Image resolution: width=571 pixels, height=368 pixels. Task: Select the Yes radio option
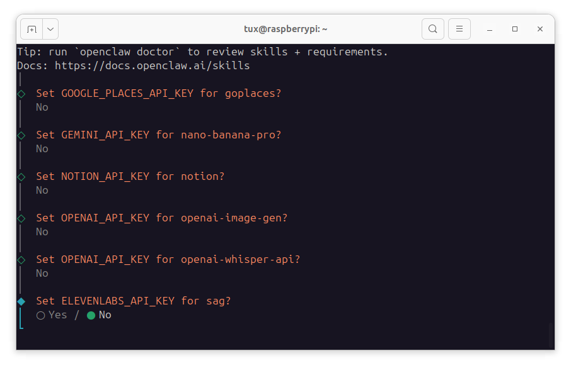point(41,315)
